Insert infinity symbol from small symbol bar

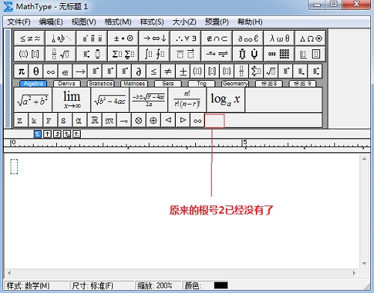pyautogui.click(x=51, y=72)
